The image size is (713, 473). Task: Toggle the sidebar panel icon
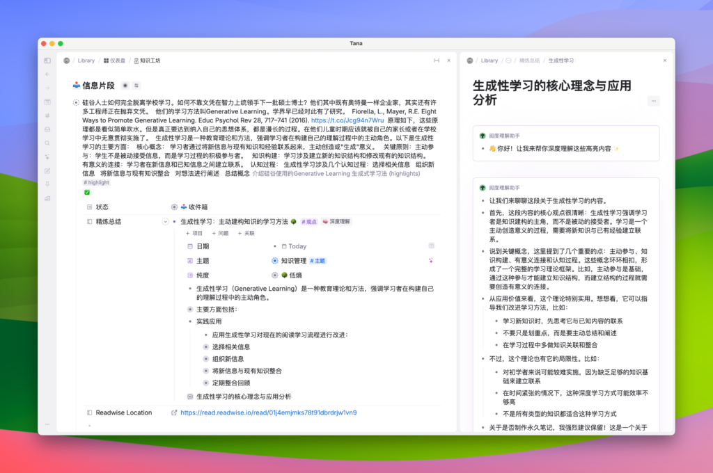pyautogui.click(x=47, y=61)
